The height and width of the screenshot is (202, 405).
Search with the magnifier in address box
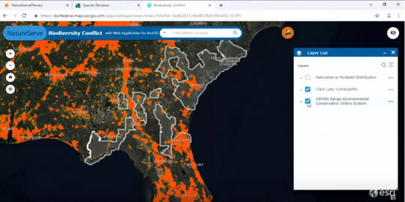pyautogui.click(x=235, y=33)
